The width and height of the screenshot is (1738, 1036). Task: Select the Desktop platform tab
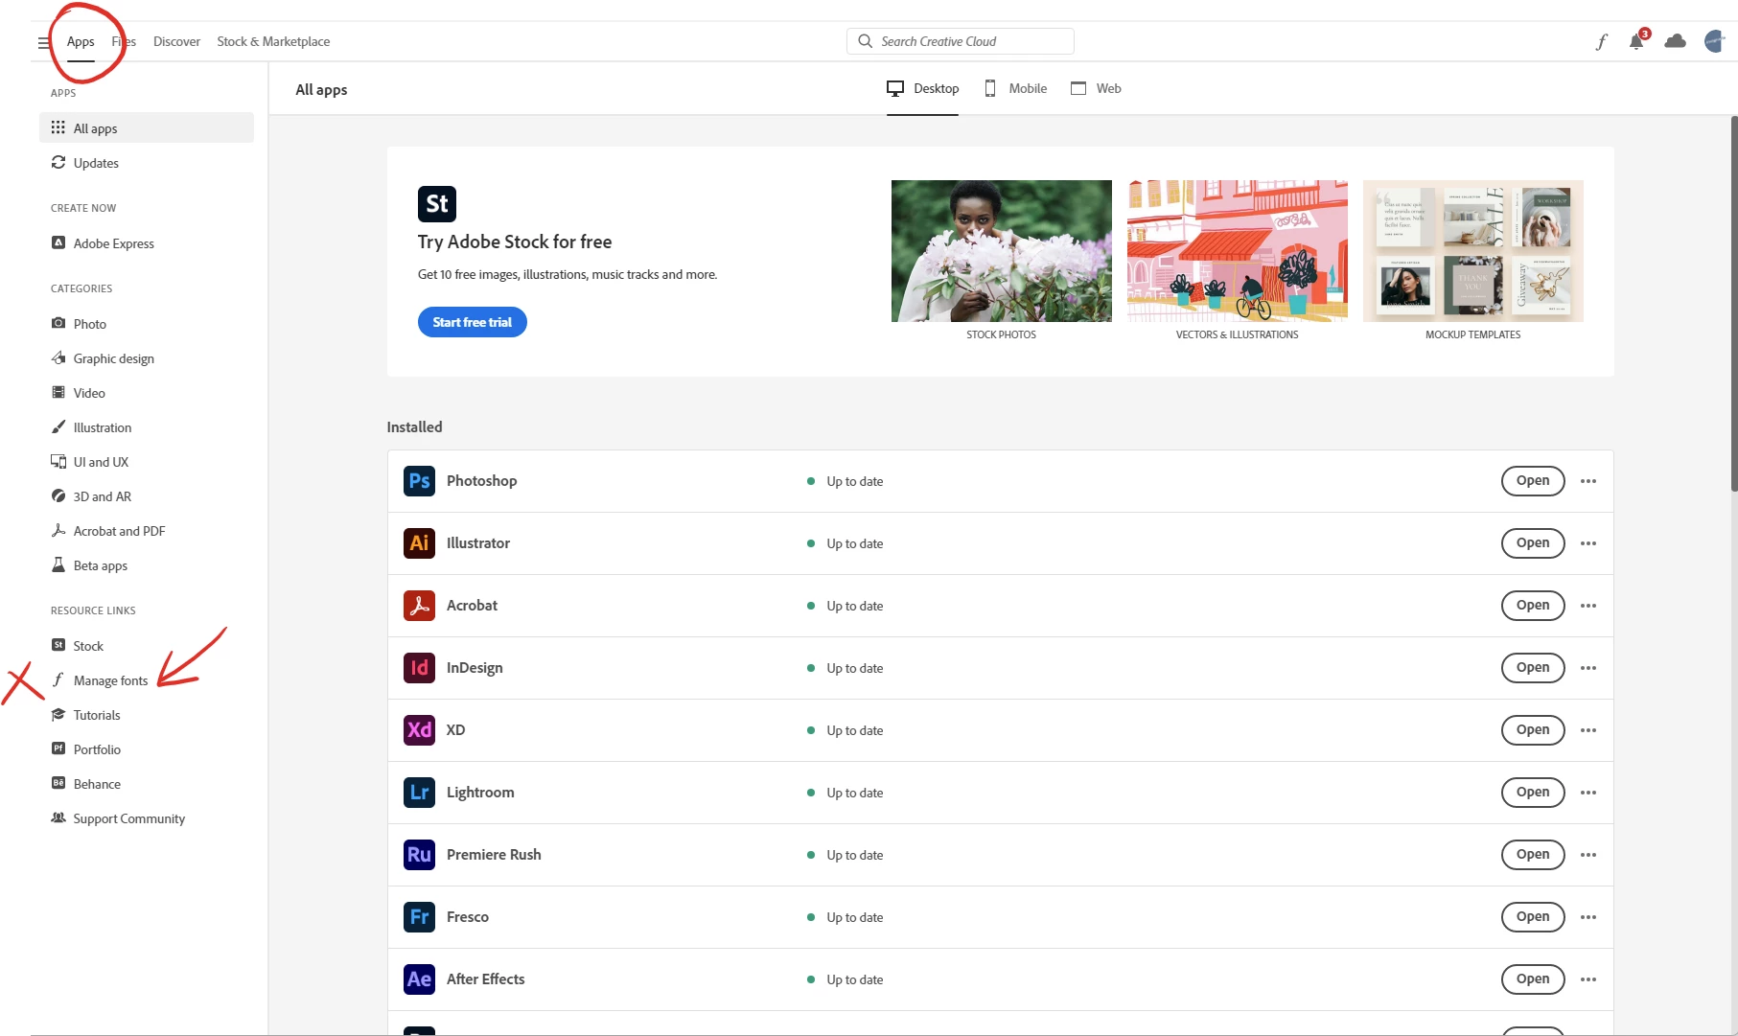pos(922,88)
